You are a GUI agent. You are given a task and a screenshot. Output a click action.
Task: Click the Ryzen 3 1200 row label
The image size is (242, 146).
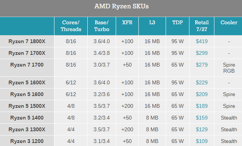tap(27, 141)
